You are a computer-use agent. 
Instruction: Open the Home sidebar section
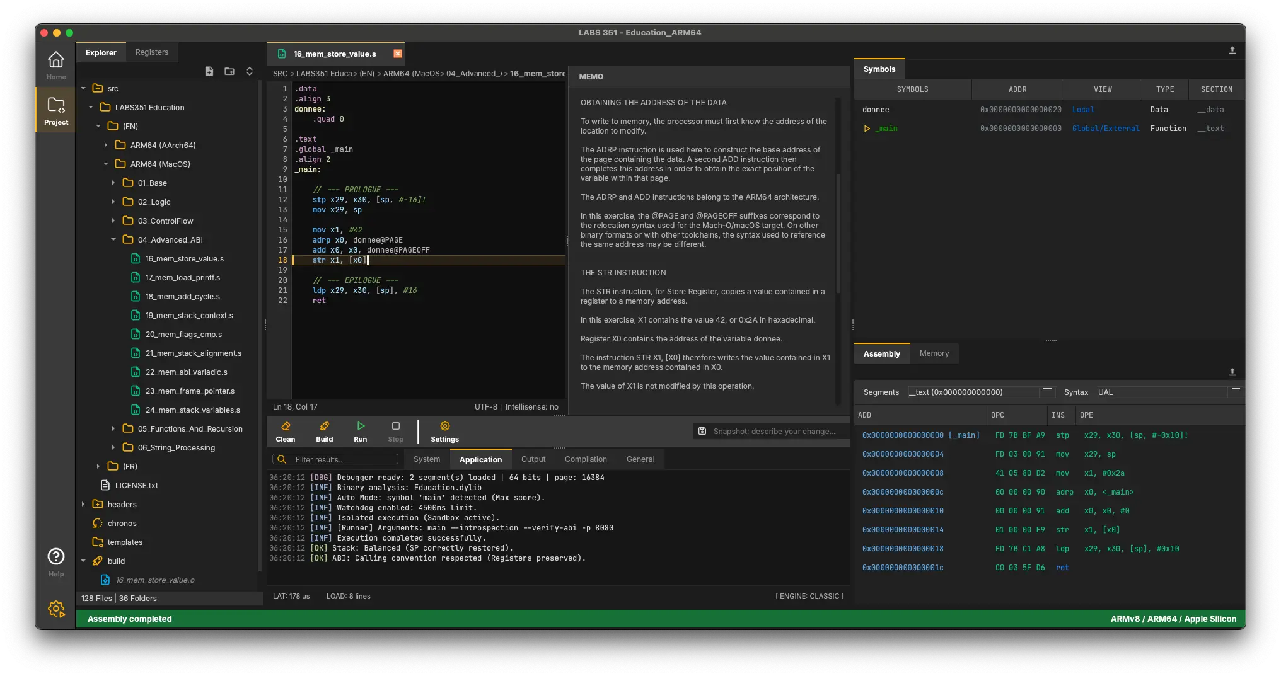(55, 65)
